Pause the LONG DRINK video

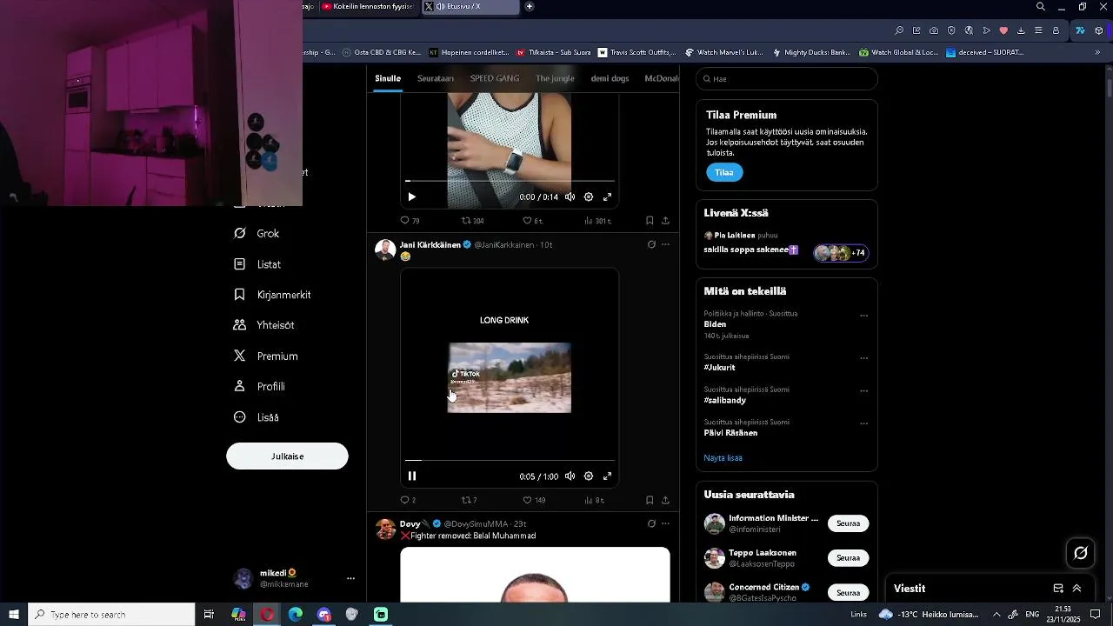pos(412,476)
